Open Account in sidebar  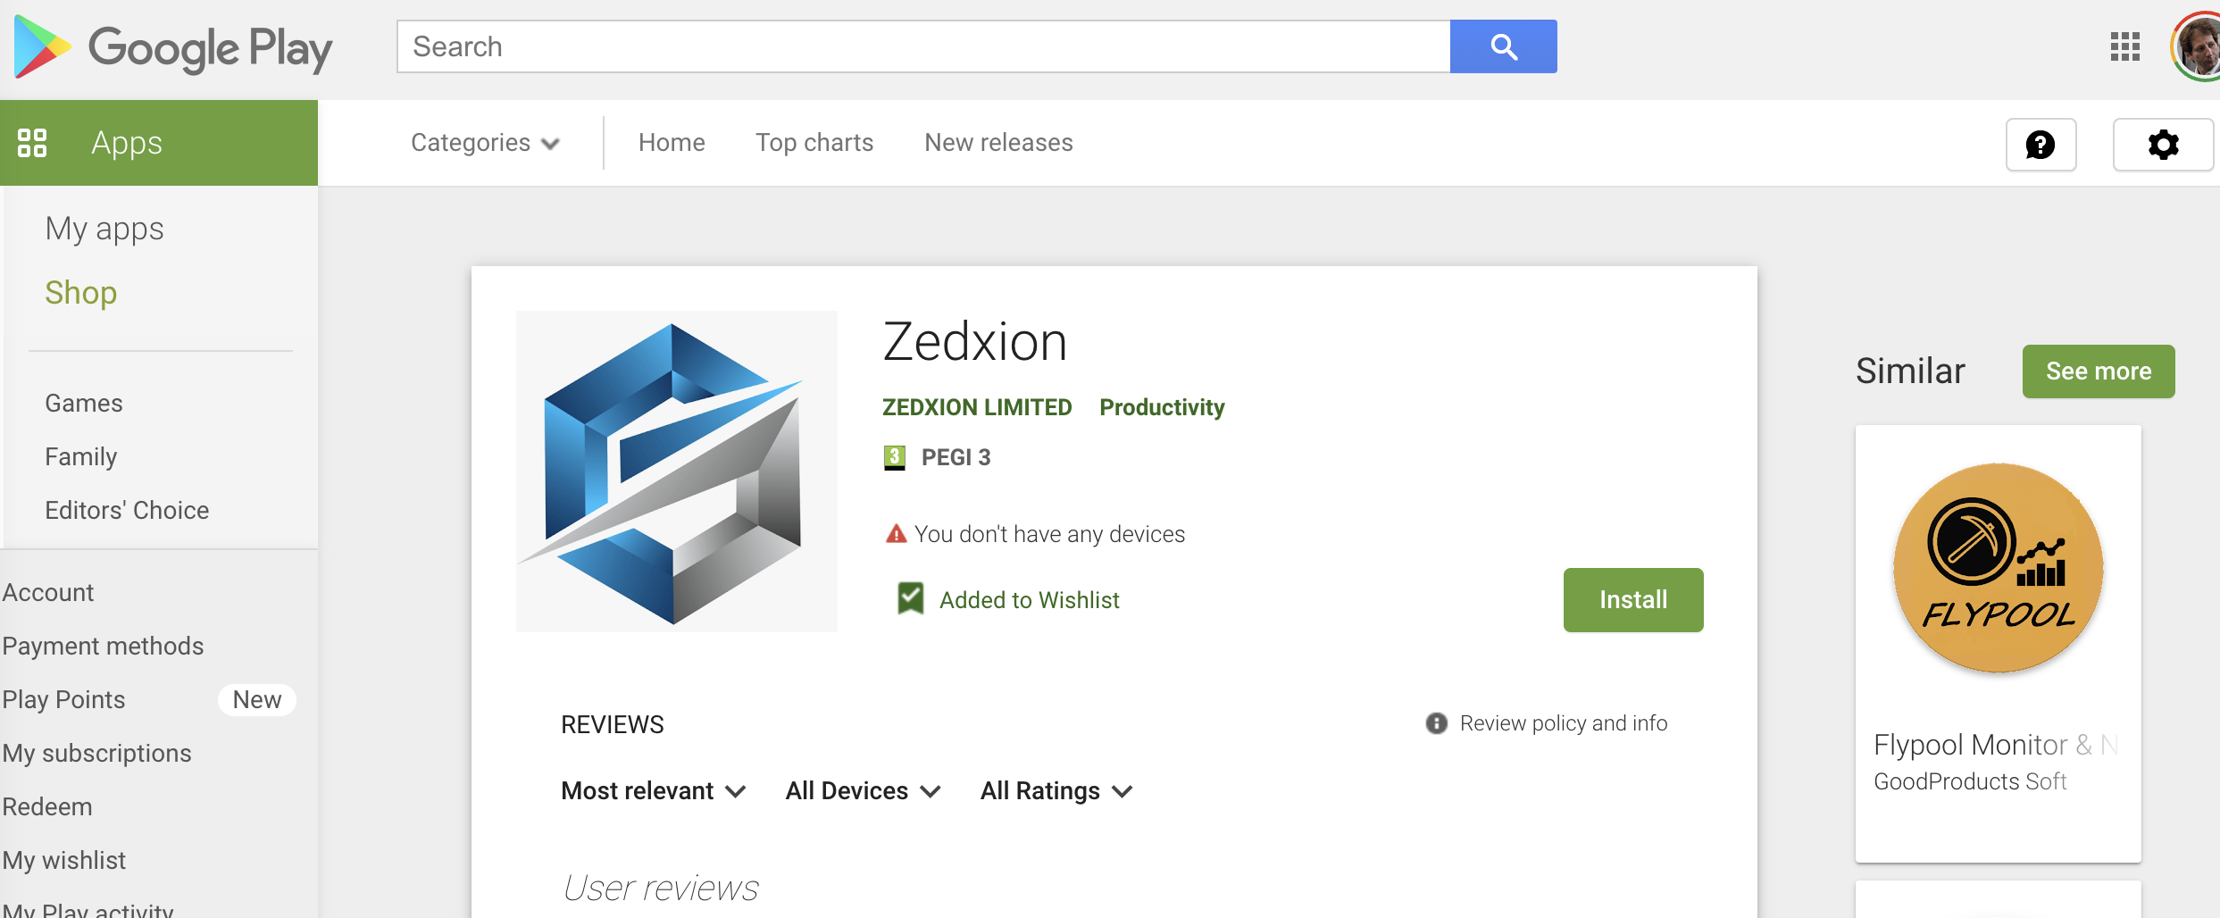click(x=47, y=593)
